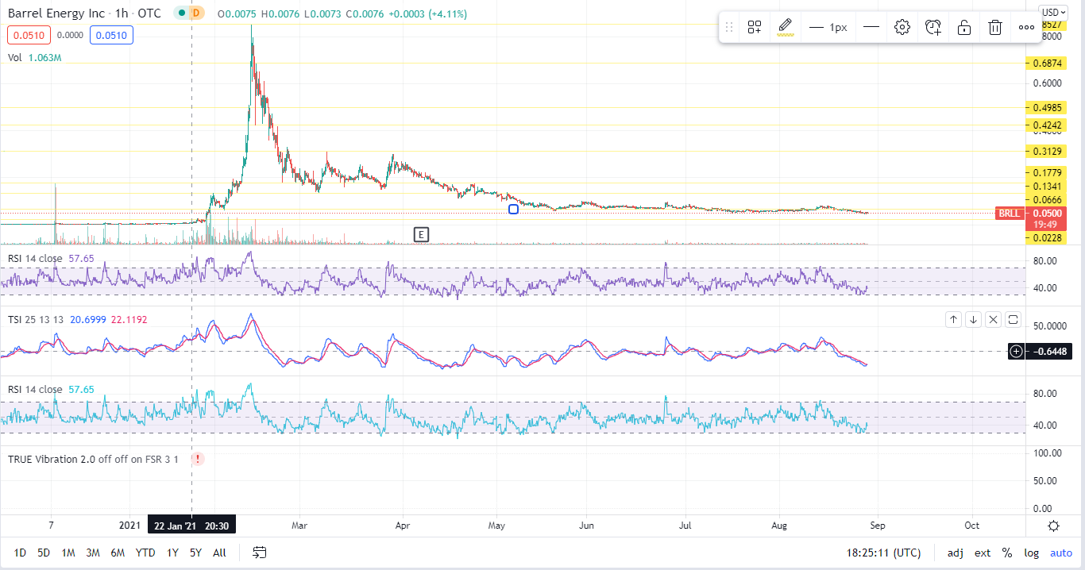Select the 1D time range
1085x570 pixels.
[x=20, y=553]
